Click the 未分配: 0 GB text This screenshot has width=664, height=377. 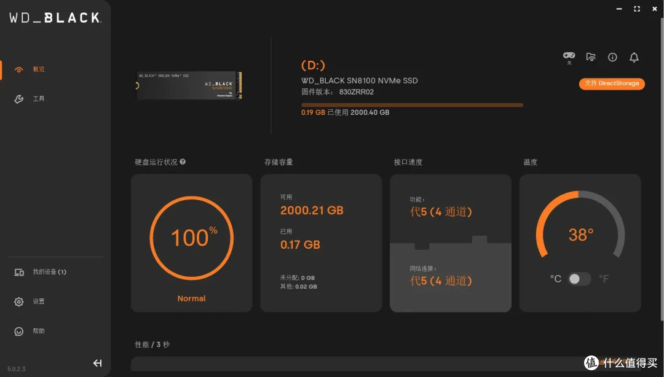click(x=298, y=278)
